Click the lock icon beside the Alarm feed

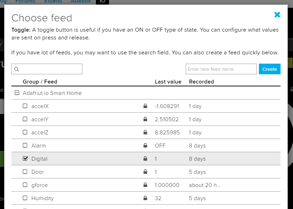(145, 145)
